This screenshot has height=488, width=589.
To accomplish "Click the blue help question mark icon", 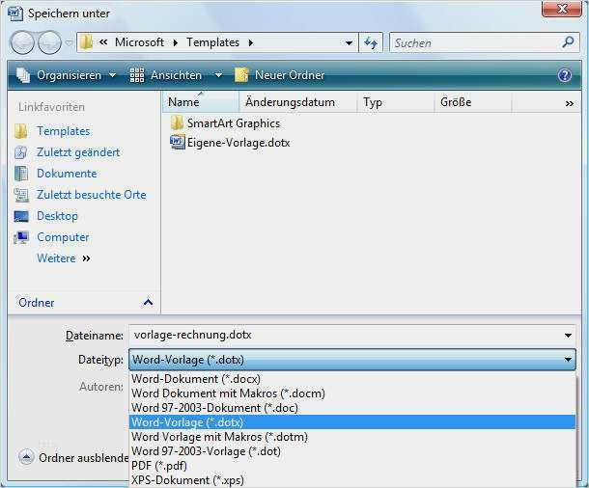I will [x=565, y=75].
